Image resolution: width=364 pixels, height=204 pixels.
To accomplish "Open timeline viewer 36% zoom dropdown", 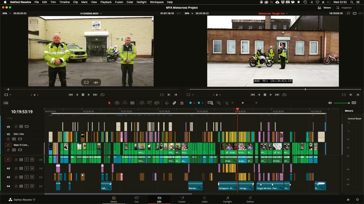I will point(188,13).
